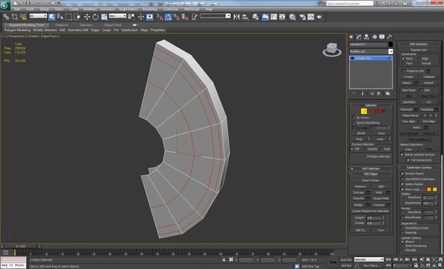Image resolution: width=444 pixels, height=269 pixels.
Task: Switch to the Create command panel
Action: (x=352, y=37)
